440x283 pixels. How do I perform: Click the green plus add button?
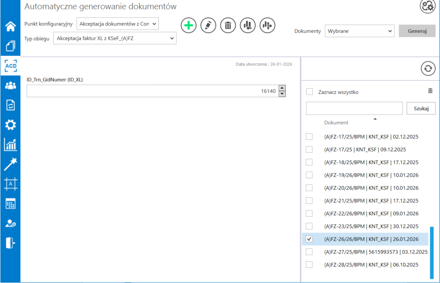click(188, 25)
